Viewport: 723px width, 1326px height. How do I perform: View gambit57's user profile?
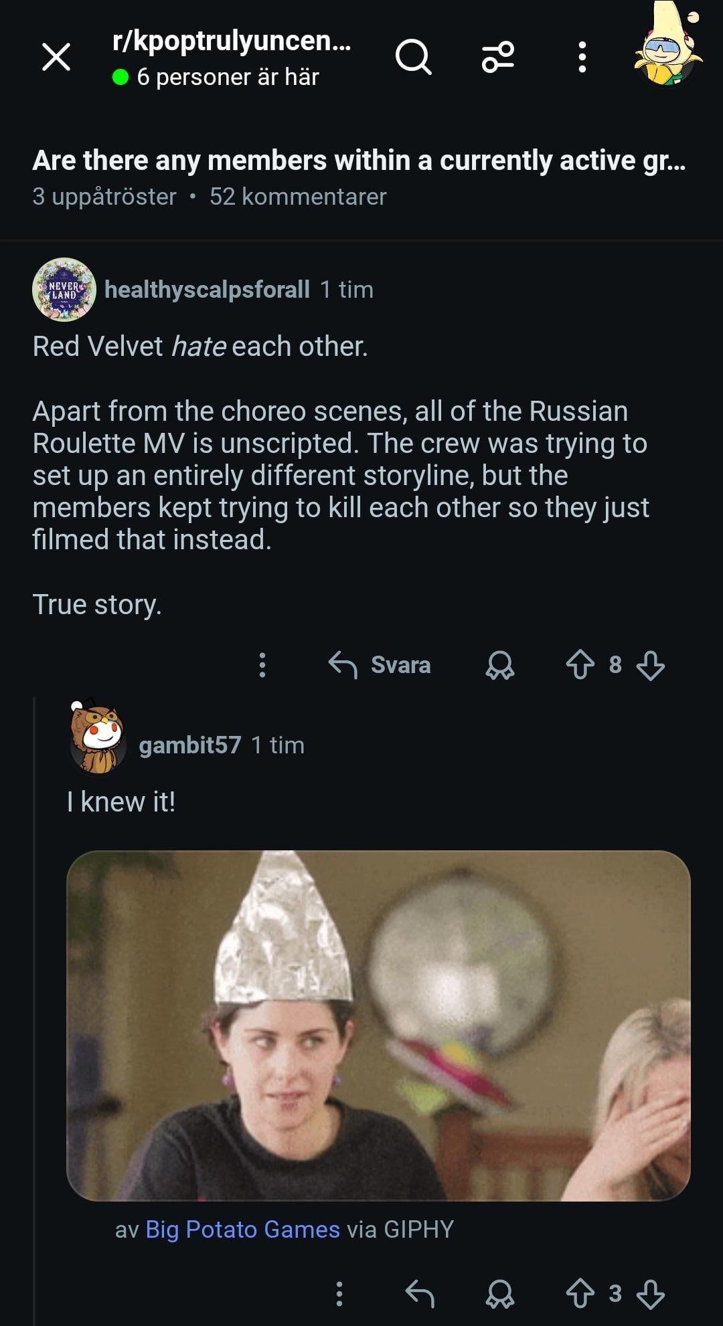point(189,745)
